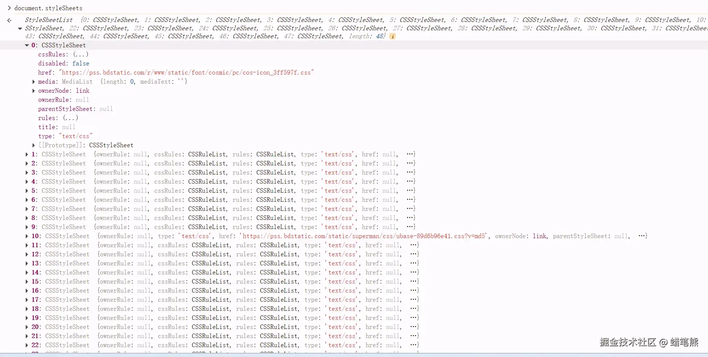Click the ellipsis ending row 10
Screen dimensions: 708x357
pos(642,236)
